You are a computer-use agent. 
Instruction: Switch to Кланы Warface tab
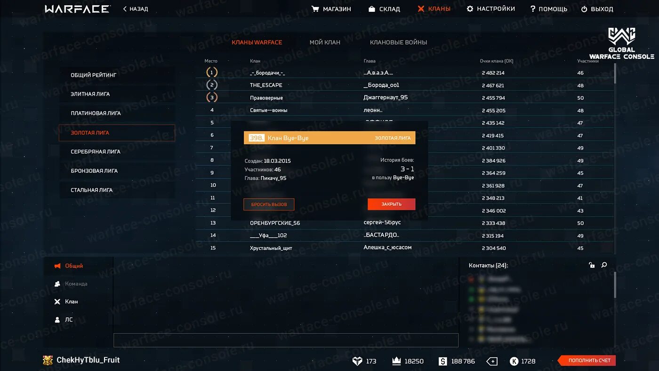coord(257,42)
